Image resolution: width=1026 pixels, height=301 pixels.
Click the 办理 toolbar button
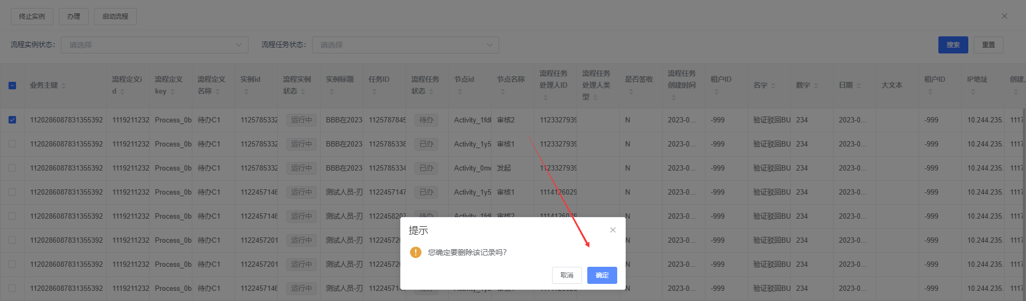click(74, 17)
